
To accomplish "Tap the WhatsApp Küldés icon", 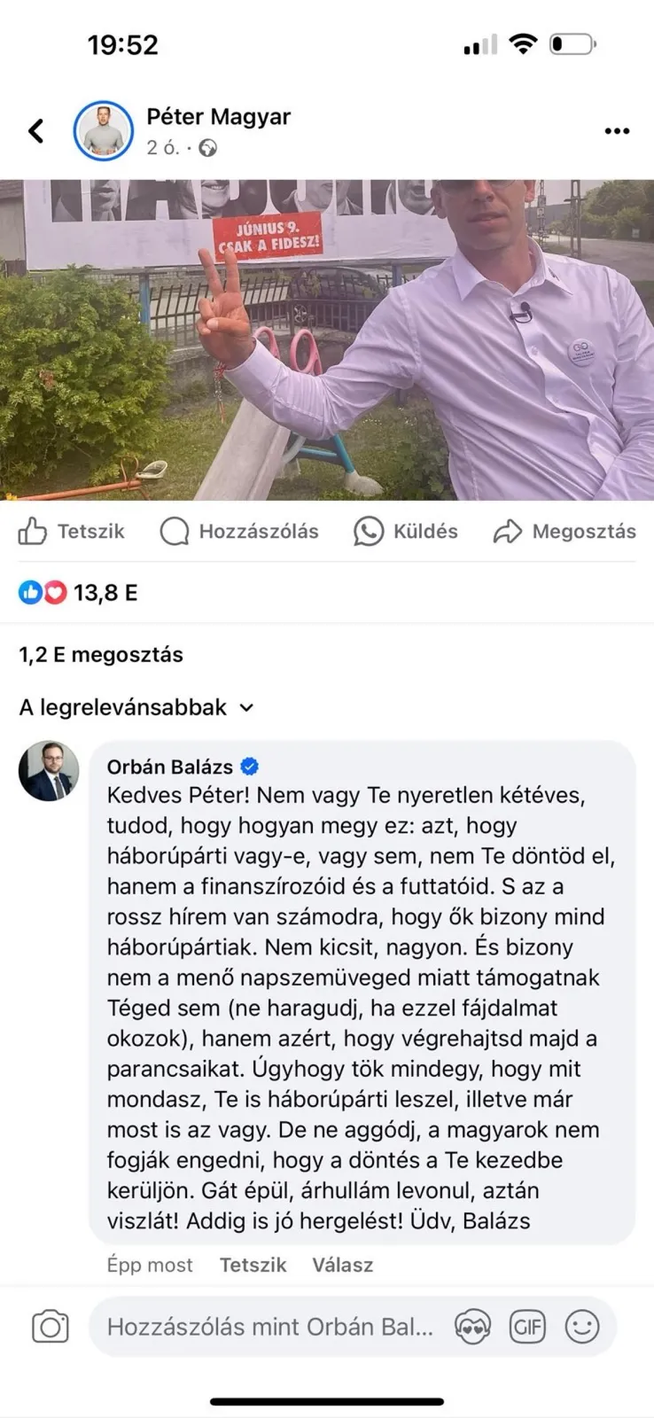I will tap(369, 531).
